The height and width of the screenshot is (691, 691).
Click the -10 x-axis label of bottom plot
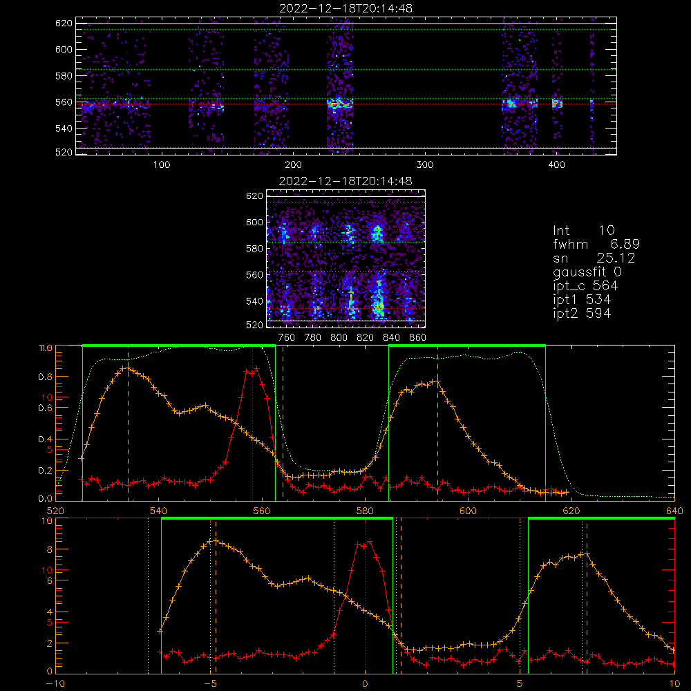tap(55, 684)
